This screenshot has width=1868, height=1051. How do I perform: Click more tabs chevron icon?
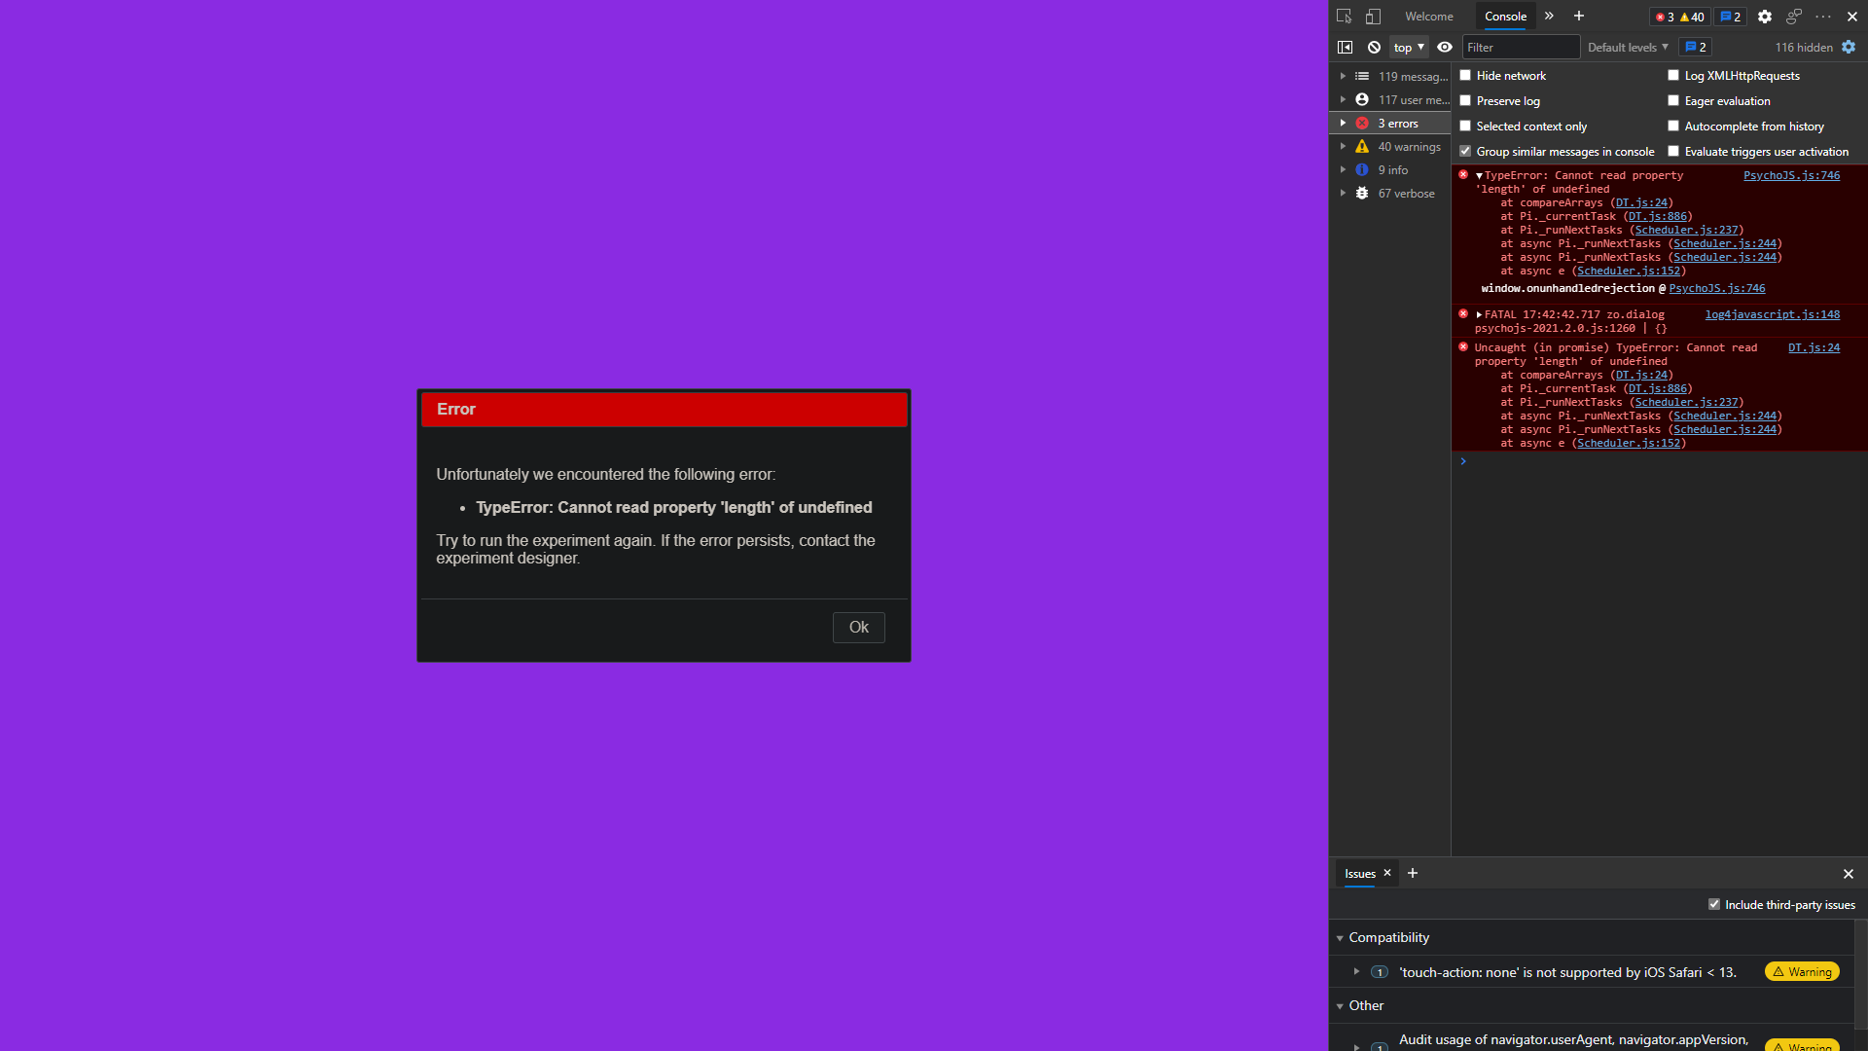click(x=1549, y=17)
